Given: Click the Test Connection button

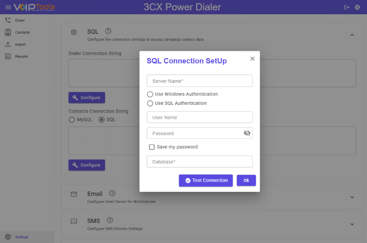Looking at the screenshot, I should (x=206, y=180).
